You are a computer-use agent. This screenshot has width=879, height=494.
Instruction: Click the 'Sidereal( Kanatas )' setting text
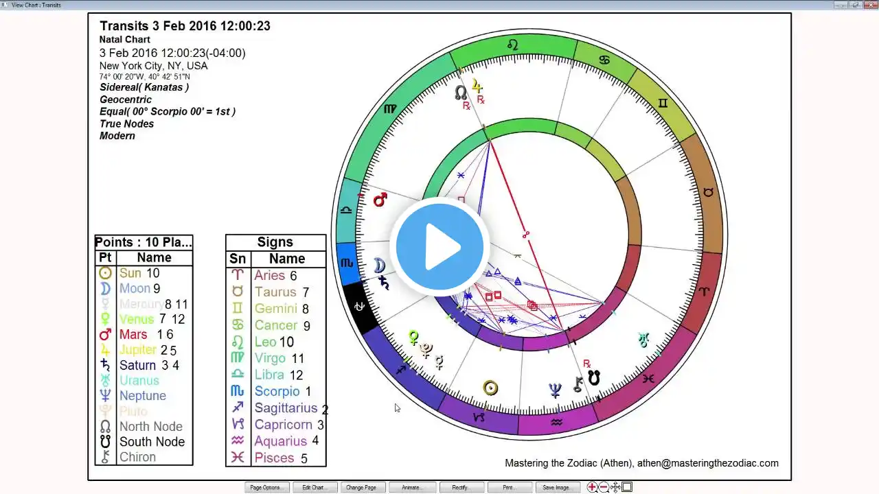[x=144, y=87]
